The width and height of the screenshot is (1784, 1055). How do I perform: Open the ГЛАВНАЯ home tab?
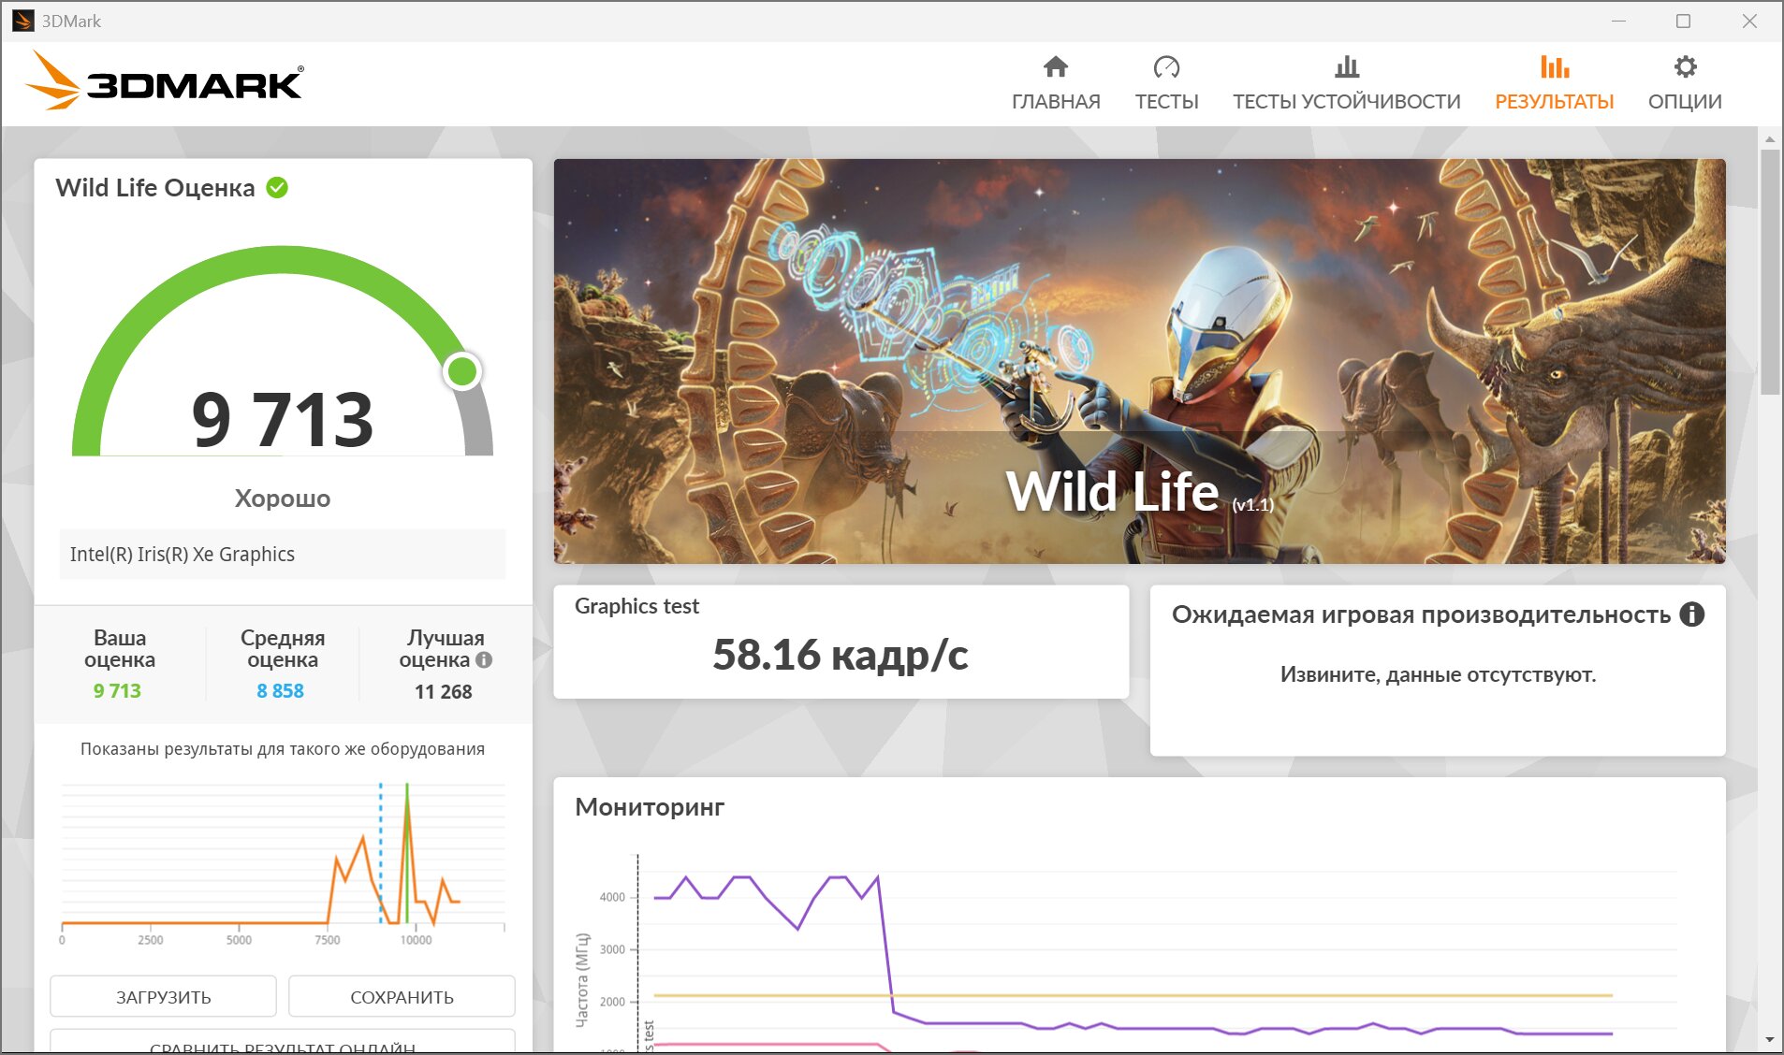pos(1056,84)
